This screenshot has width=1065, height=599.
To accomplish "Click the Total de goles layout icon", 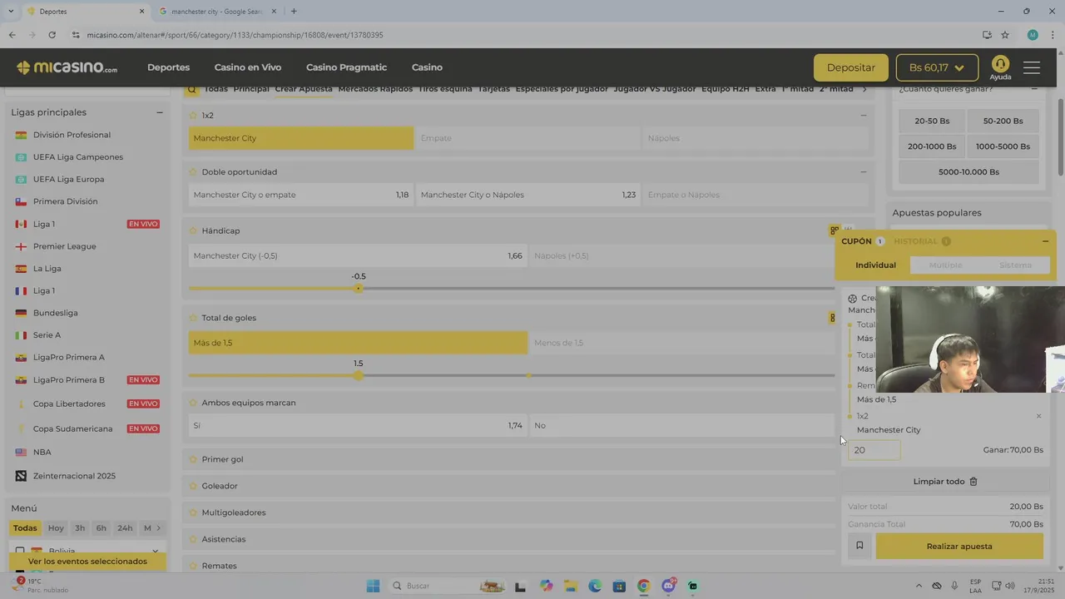I will click(x=832, y=318).
